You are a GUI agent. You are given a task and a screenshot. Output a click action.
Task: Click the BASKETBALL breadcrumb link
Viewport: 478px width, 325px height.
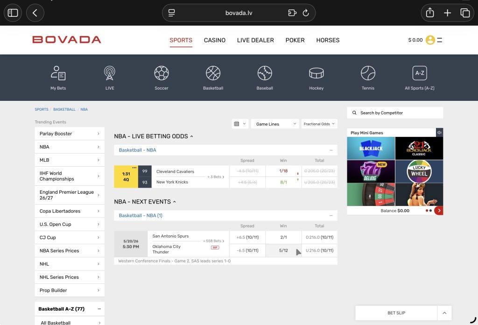click(x=64, y=109)
